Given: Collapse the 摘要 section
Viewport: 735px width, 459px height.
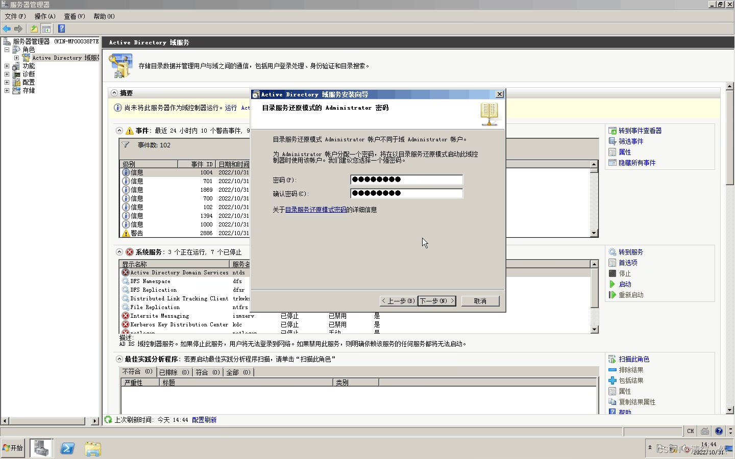Looking at the screenshot, I should point(114,93).
